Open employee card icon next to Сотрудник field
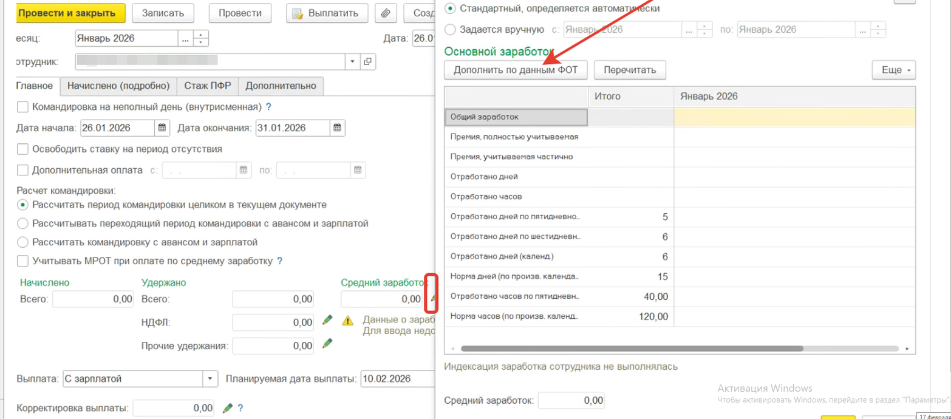951x419 pixels. click(368, 61)
